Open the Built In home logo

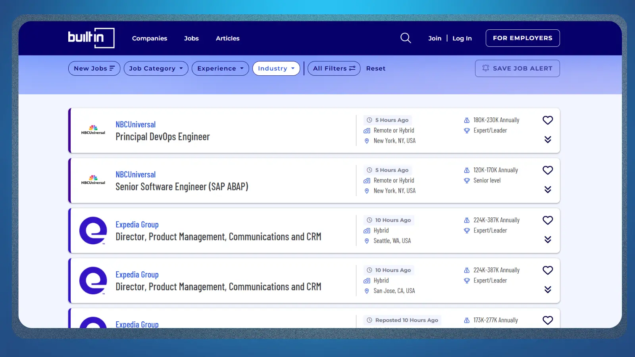[x=91, y=38]
